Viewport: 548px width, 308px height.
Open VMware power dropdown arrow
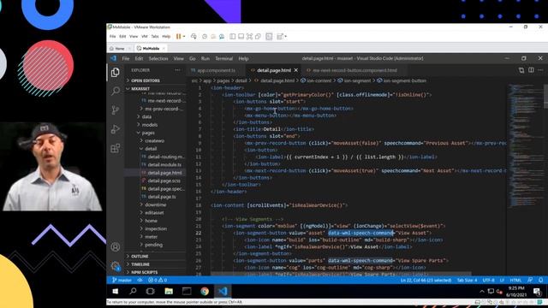[x=184, y=36]
